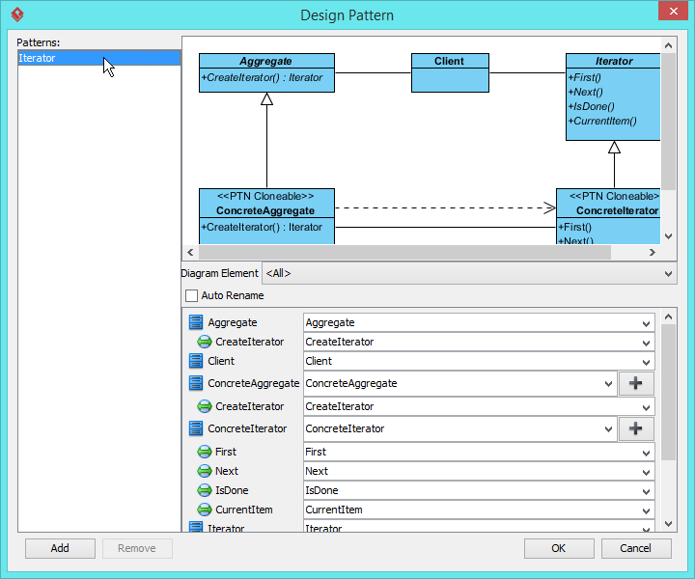The image size is (695, 579).
Task: Open the IsDone operation name dropdown
Action: point(646,491)
